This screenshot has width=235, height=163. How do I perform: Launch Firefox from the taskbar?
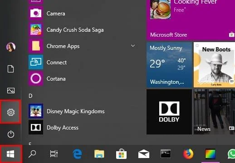pos(188,154)
